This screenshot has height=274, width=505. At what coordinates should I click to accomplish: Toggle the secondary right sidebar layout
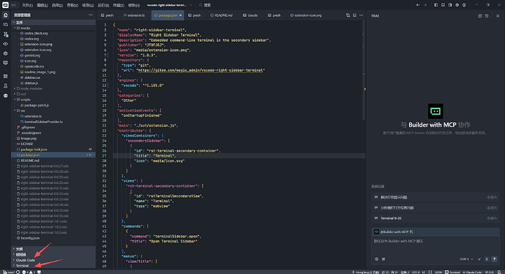tap(450, 5)
